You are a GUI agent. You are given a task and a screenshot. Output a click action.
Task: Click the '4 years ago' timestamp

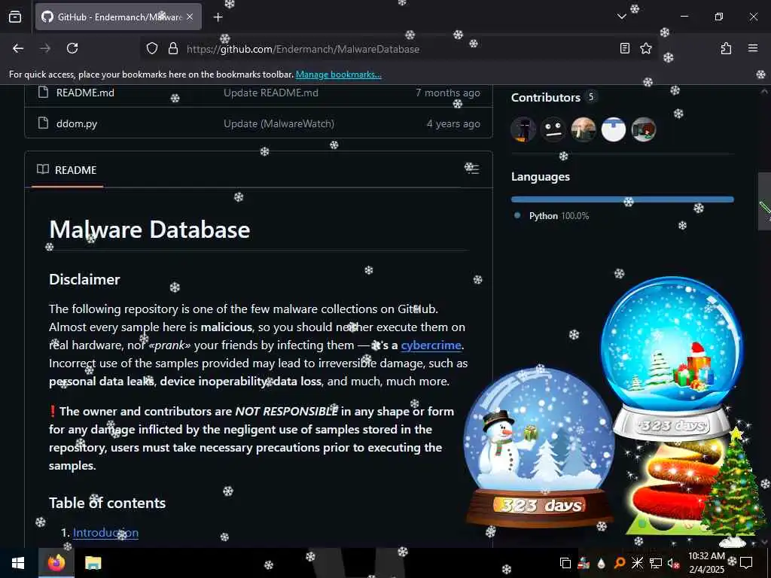point(453,124)
